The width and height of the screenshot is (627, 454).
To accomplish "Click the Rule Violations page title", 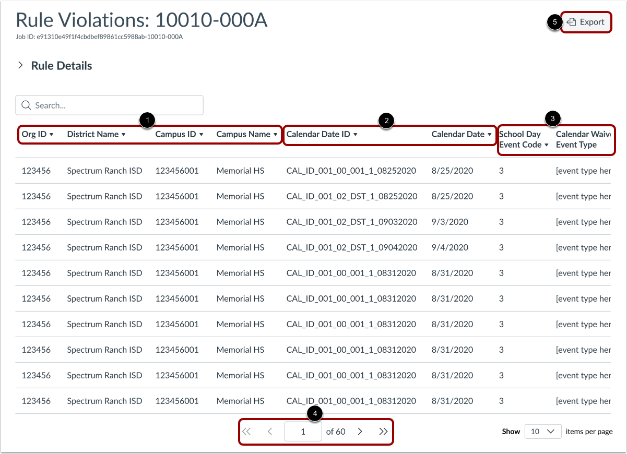I will tap(142, 20).
